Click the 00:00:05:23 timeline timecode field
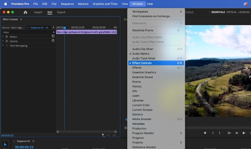This screenshot has width=251, height=149. (24, 147)
